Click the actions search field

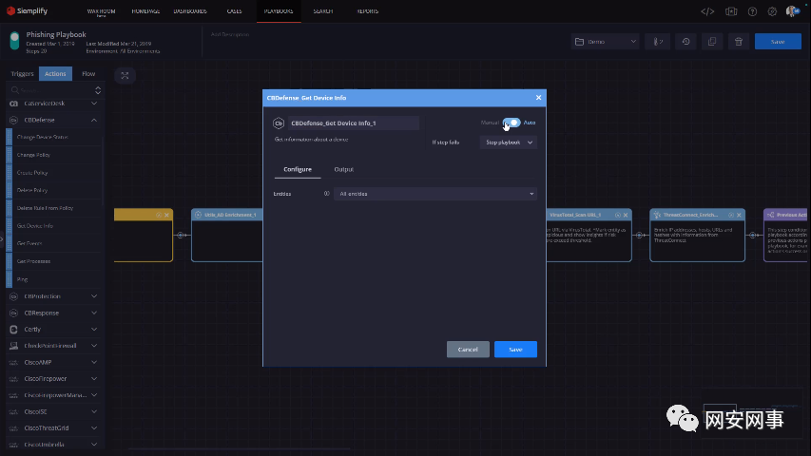point(51,90)
